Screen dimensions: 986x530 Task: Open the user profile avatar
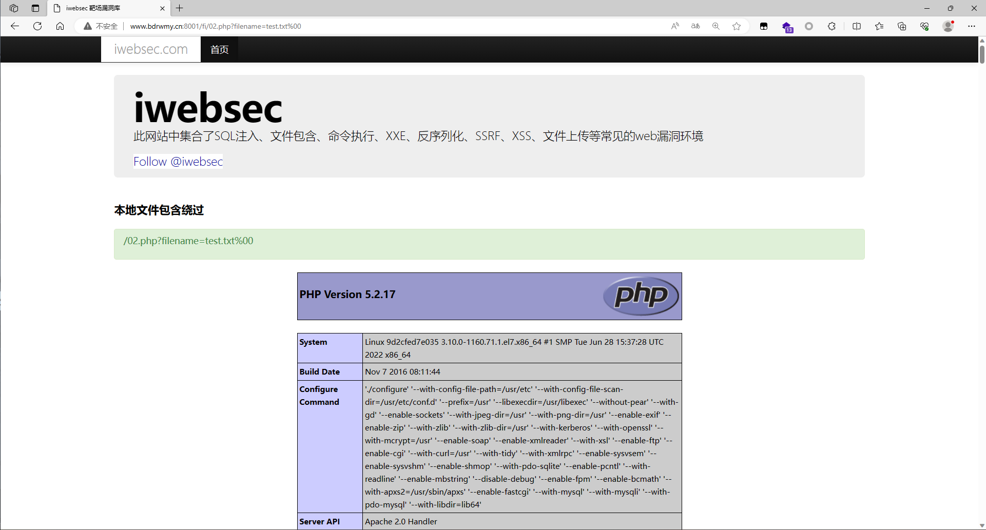pos(949,26)
